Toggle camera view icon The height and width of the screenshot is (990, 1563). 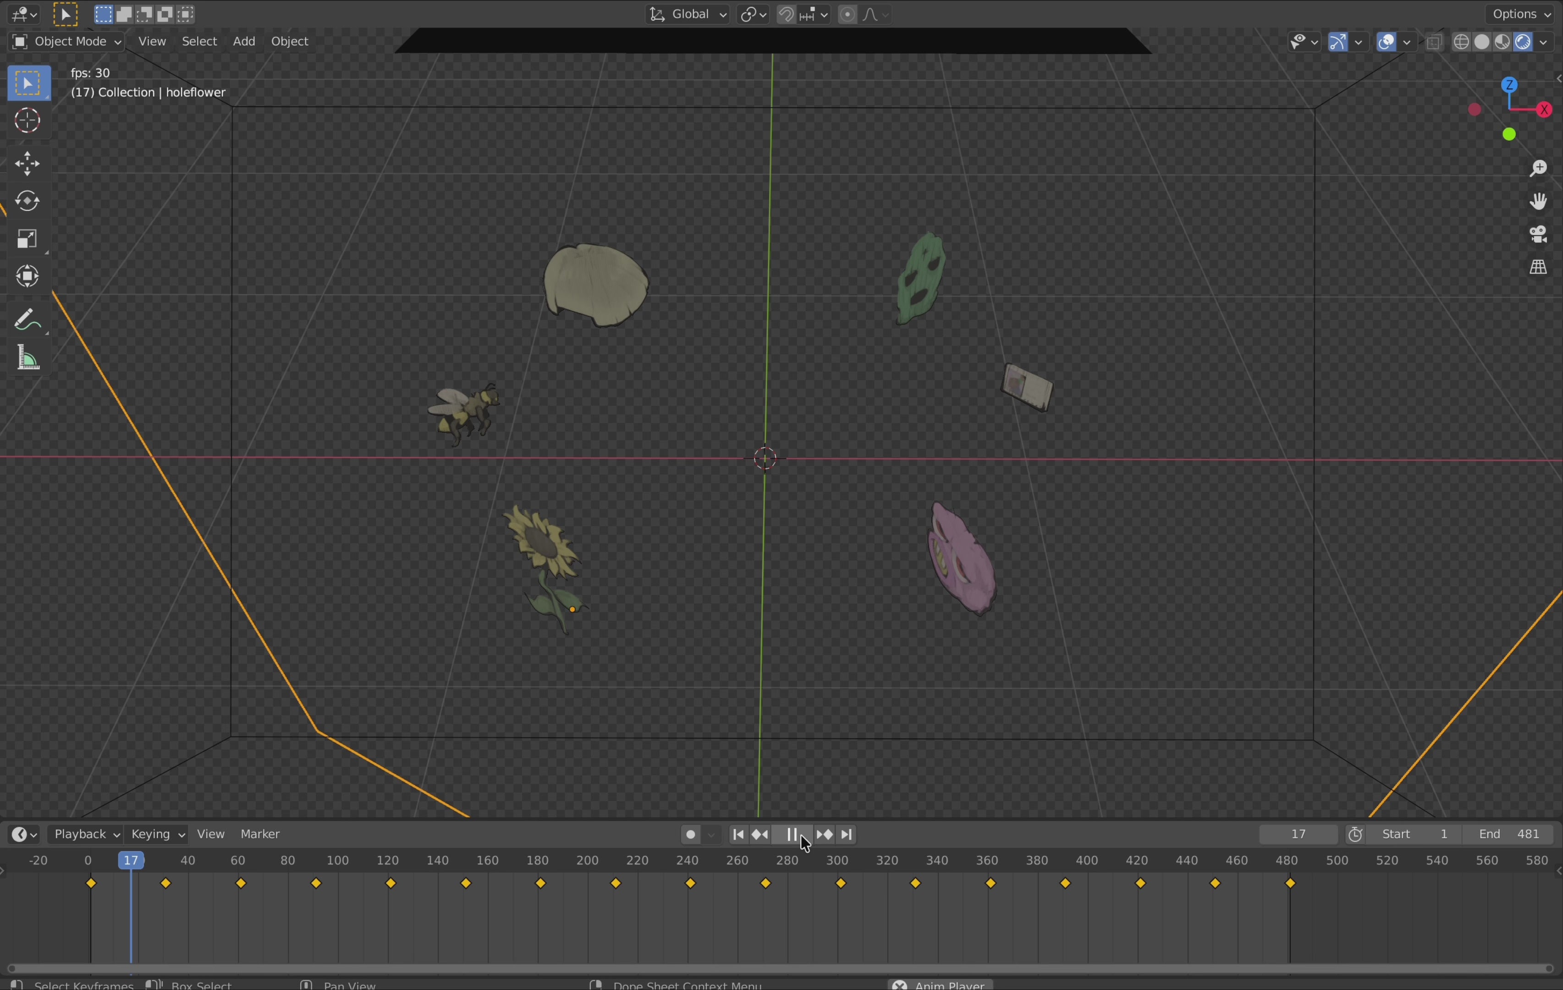(x=1538, y=234)
